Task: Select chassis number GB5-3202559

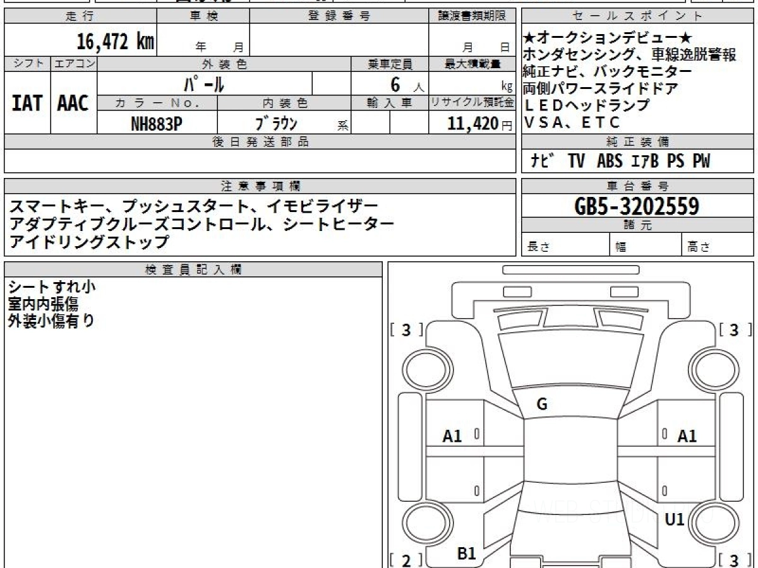Action: (637, 206)
